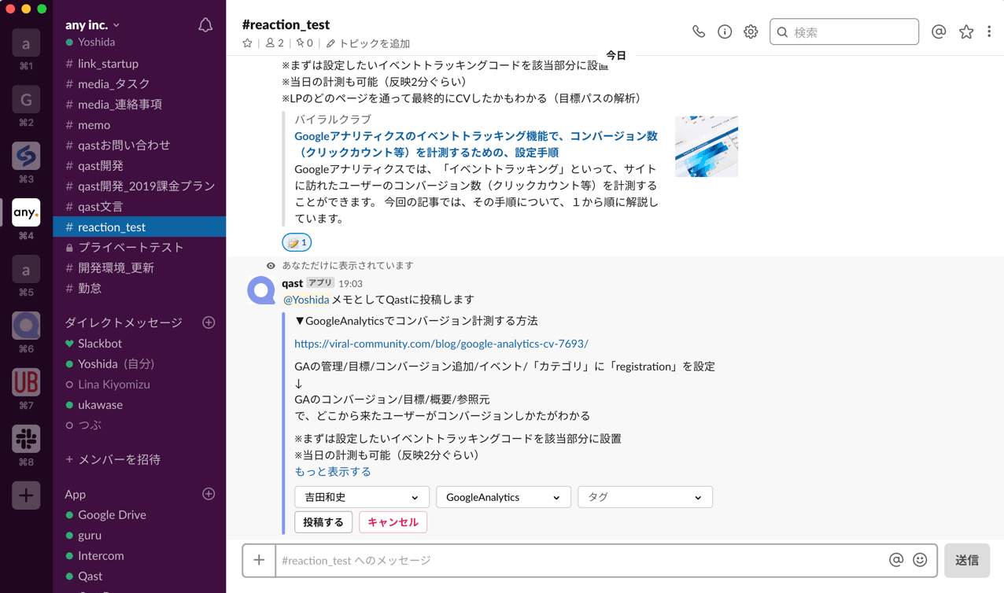Open the emoji picker smiley
Image resolution: width=1004 pixels, height=593 pixels.
920,560
